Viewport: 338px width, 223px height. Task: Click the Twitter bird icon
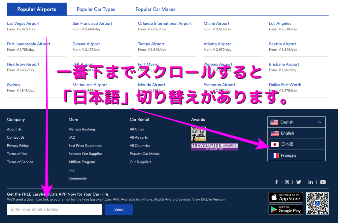[x=299, y=182]
